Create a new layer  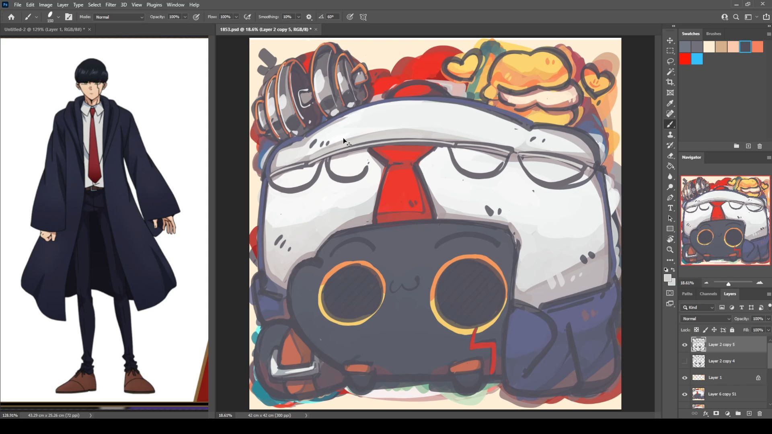749,414
